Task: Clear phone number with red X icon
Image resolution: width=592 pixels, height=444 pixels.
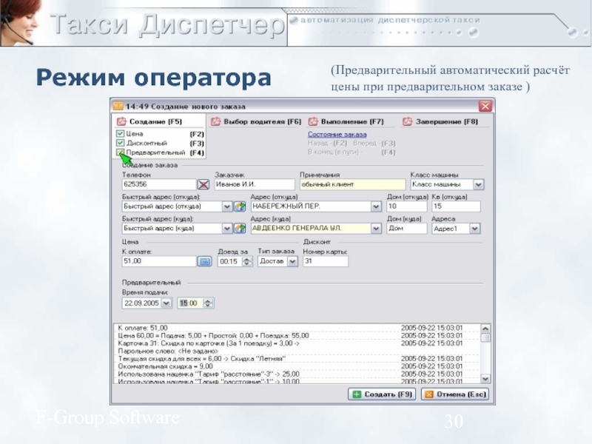Action: [203, 184]
